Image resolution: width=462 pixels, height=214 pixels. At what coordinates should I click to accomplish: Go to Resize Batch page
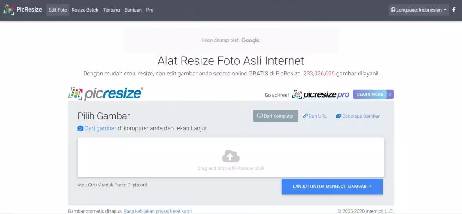(85, 10)
